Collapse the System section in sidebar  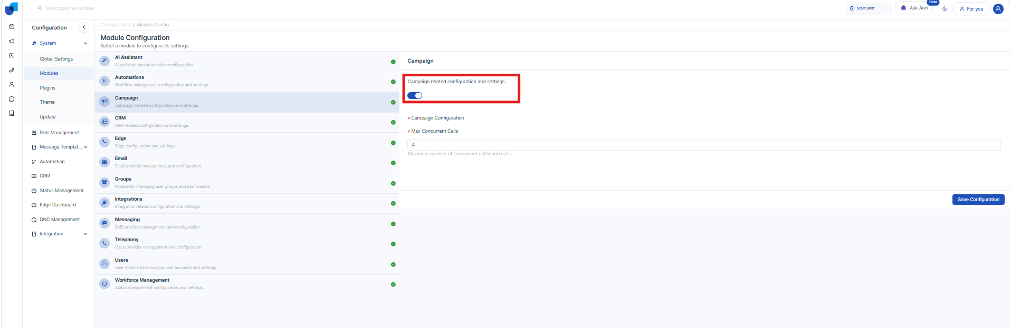(x=85, y=43)
